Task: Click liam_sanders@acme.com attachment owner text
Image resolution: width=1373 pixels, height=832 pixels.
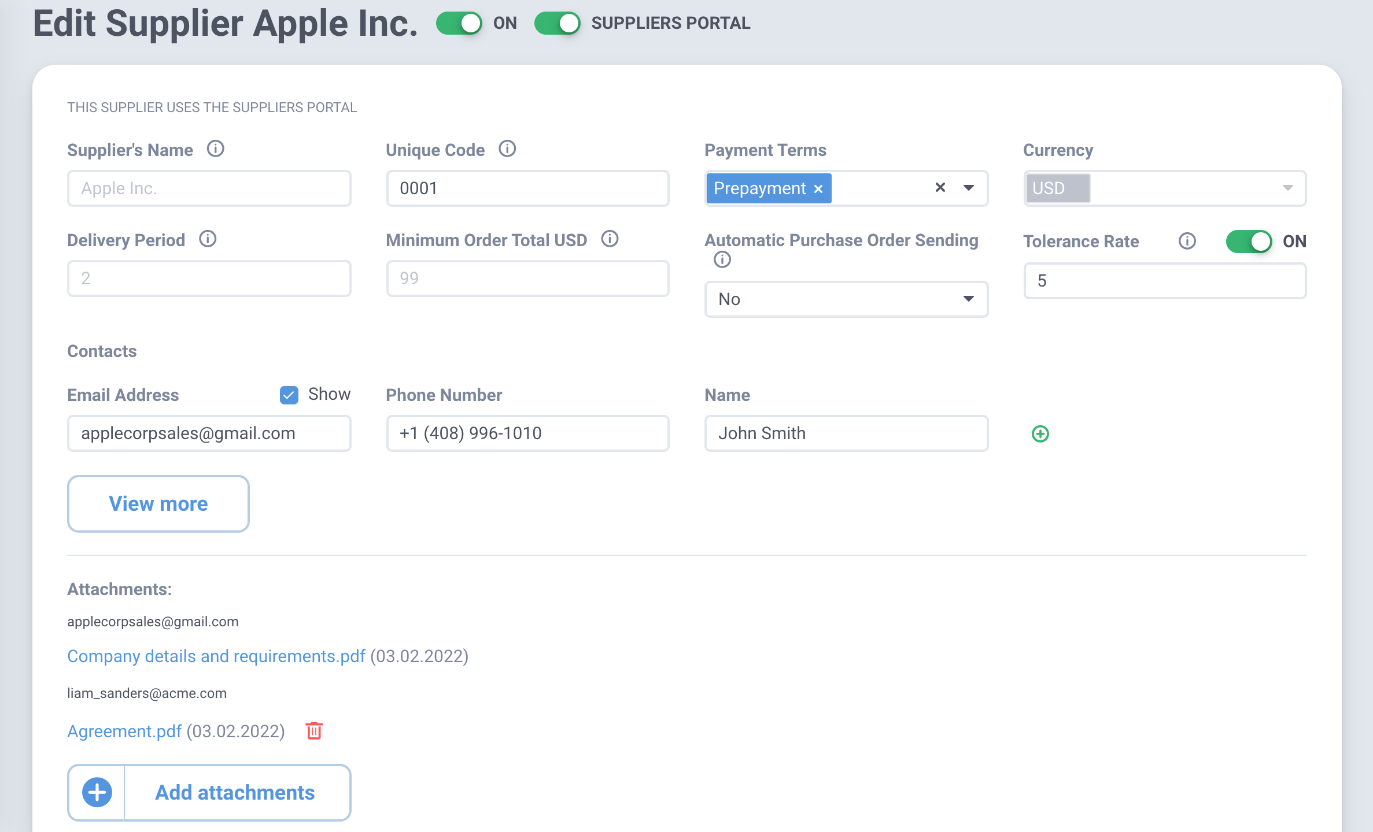Action: click(147, 693)
